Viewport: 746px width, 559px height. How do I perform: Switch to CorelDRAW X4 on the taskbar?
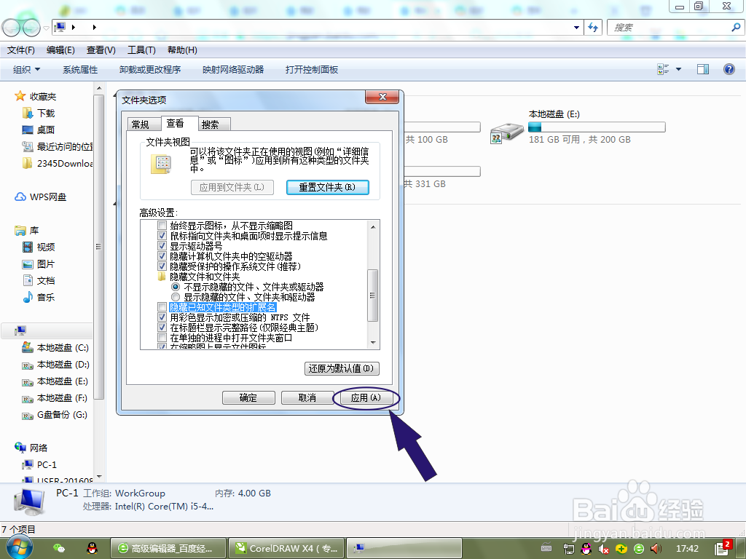coord(286,548)
